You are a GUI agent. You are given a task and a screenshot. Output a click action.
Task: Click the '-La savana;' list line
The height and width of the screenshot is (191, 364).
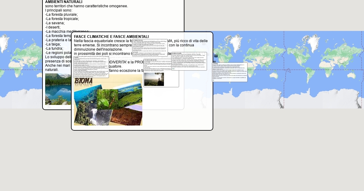point(55,23)
